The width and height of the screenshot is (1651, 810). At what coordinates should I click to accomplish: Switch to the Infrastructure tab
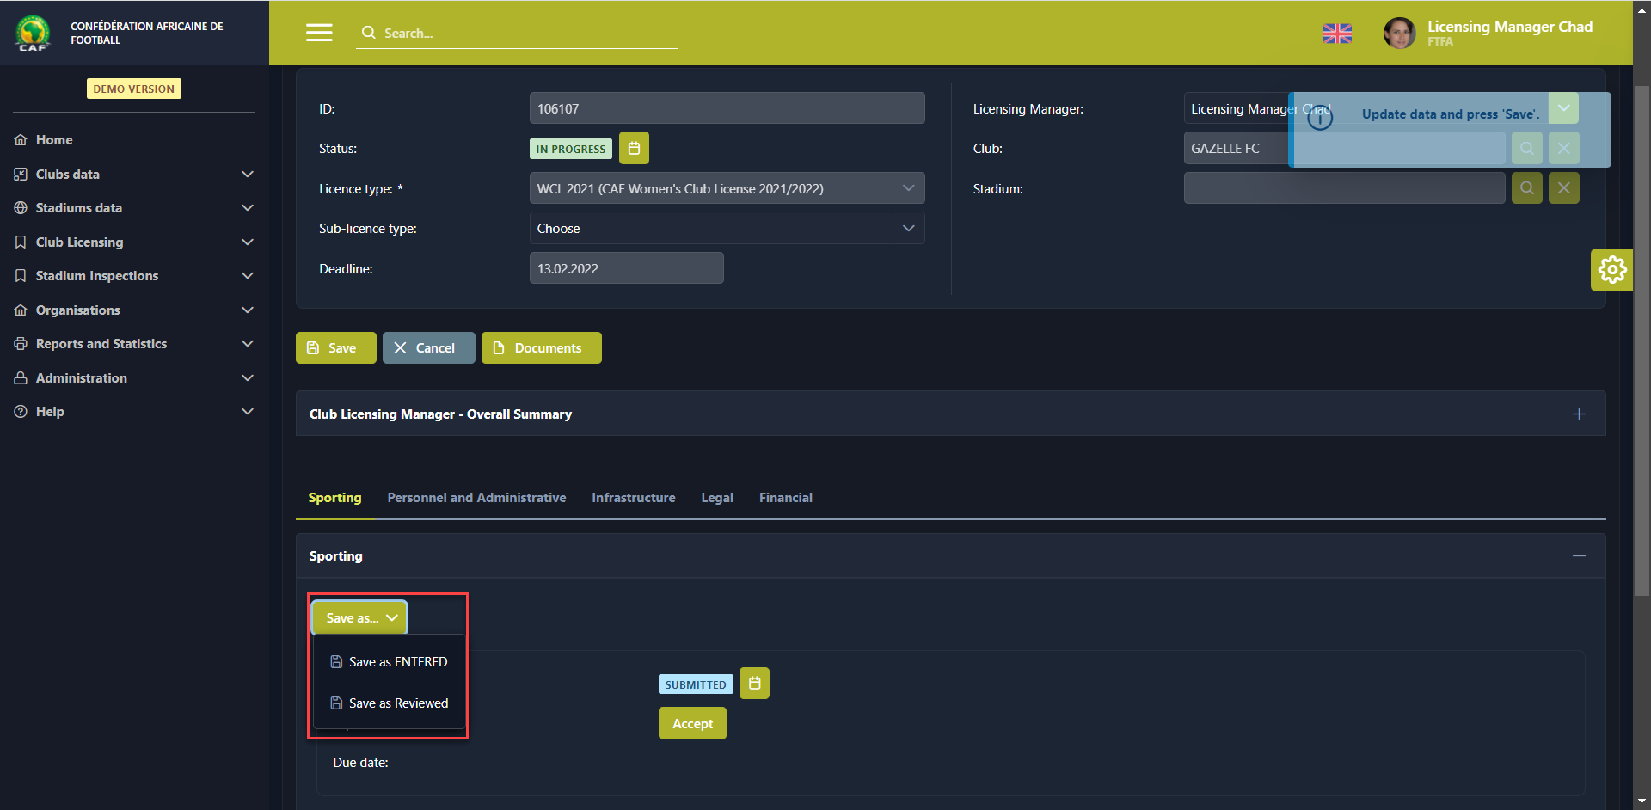tap(633, 498)
